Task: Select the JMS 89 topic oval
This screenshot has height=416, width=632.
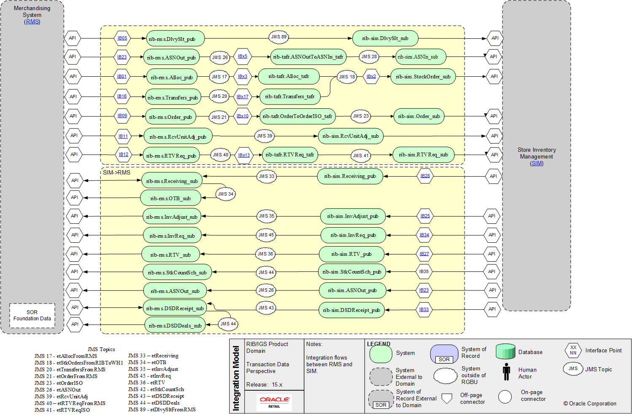Action: click(x=278, y=37)
